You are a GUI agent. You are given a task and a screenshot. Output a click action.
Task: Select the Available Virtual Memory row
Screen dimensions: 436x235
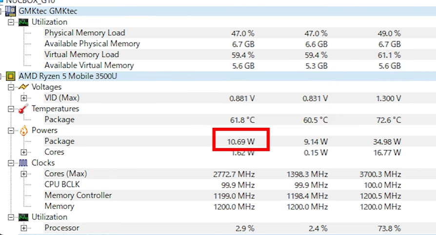[89, 65]
